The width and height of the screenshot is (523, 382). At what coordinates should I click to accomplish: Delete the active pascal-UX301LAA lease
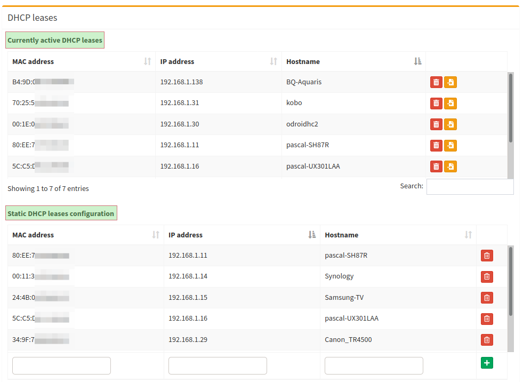pos(436,166)
